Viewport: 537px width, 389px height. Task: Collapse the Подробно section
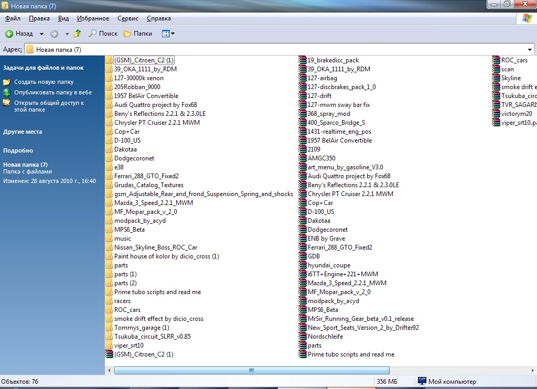click(18, 150)
